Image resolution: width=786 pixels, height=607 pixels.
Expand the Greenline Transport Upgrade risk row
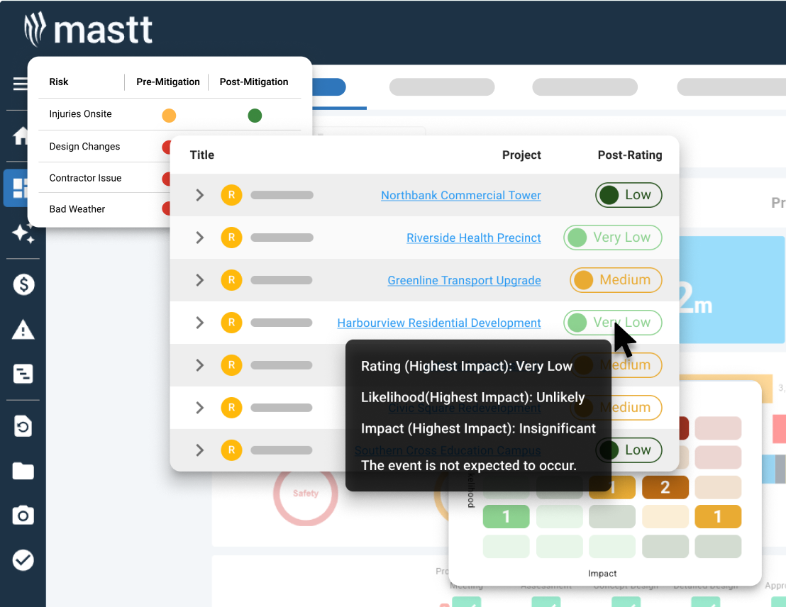[198, 280]
